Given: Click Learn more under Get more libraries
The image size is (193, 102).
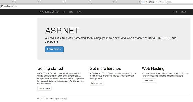Looking at the screenshot, I should point(97,83).
